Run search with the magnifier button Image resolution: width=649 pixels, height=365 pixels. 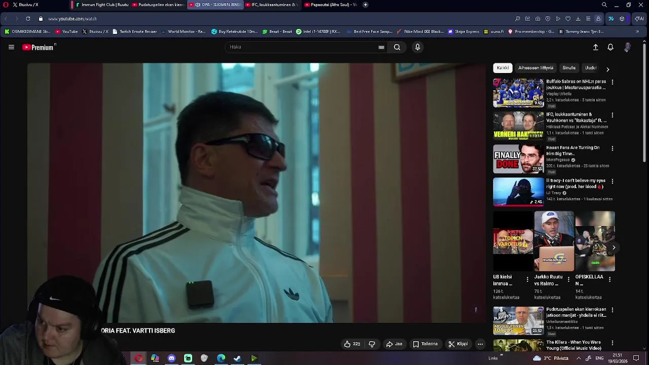click(397, 47)
